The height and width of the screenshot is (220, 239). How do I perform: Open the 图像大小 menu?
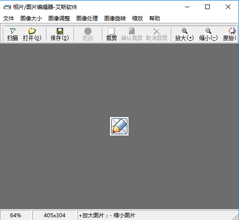(31, 18)
